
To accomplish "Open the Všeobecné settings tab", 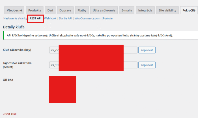I will (x=14, y=10).
